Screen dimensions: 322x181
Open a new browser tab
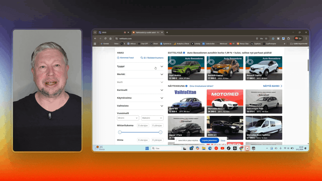click(x=167, y=32)
